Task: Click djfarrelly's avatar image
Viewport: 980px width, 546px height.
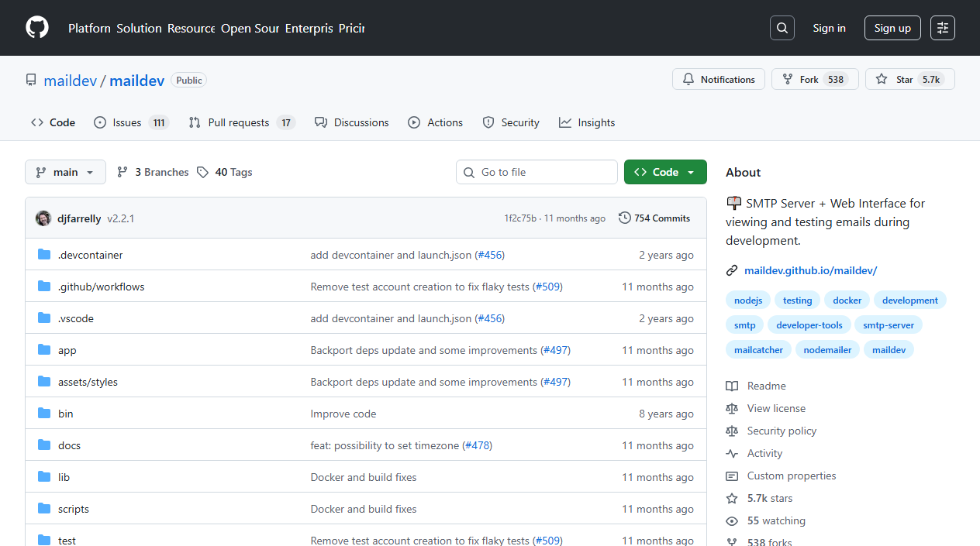Action: tap(43, 218)
